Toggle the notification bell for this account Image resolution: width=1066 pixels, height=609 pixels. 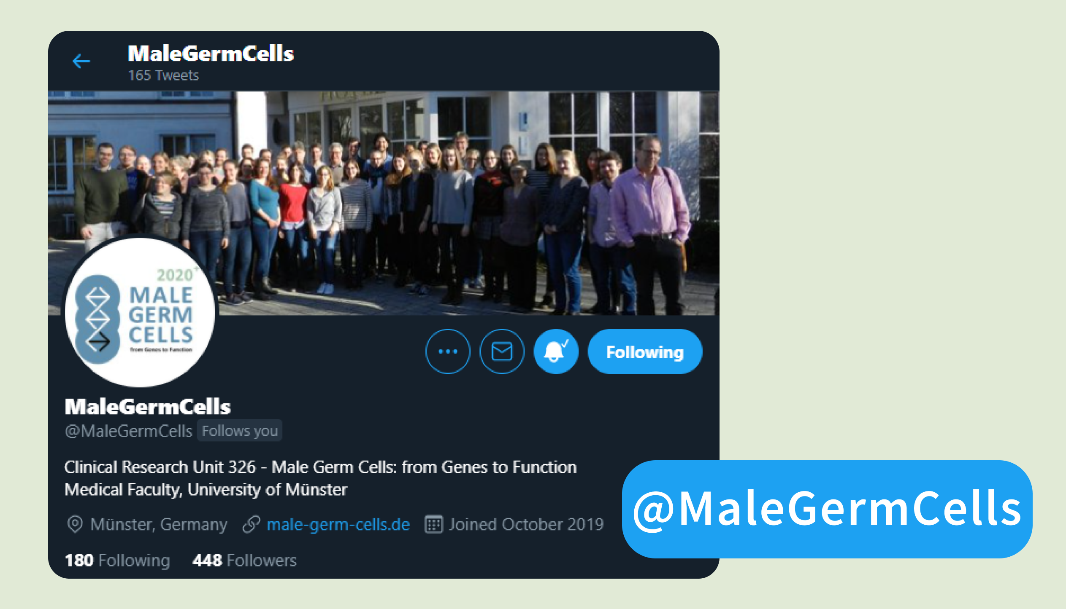pyautogui.click(x=556, y=351)
